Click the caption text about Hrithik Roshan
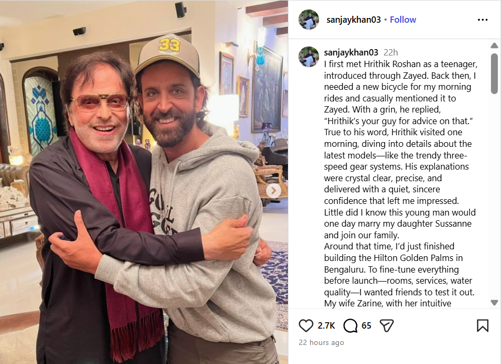501x364 pixels. tap(400, 178)
